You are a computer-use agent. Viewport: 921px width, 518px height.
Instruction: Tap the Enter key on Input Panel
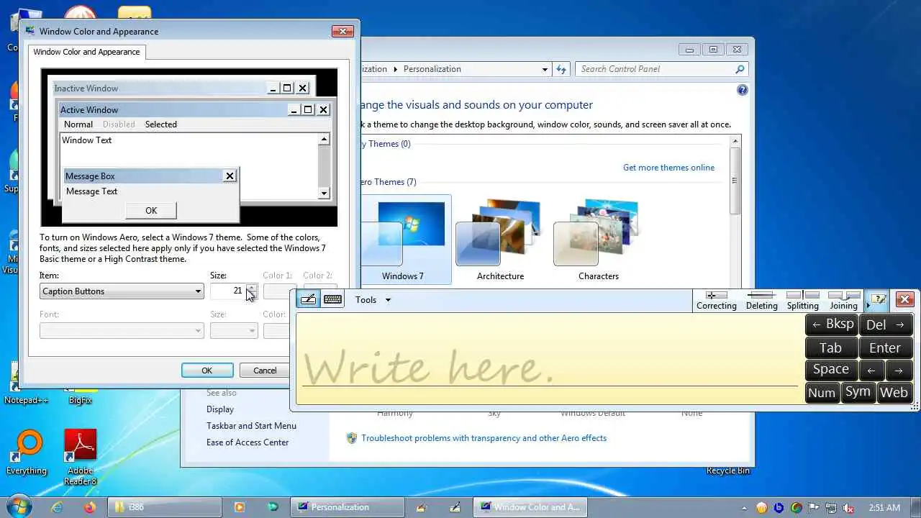tap(886, 347)
